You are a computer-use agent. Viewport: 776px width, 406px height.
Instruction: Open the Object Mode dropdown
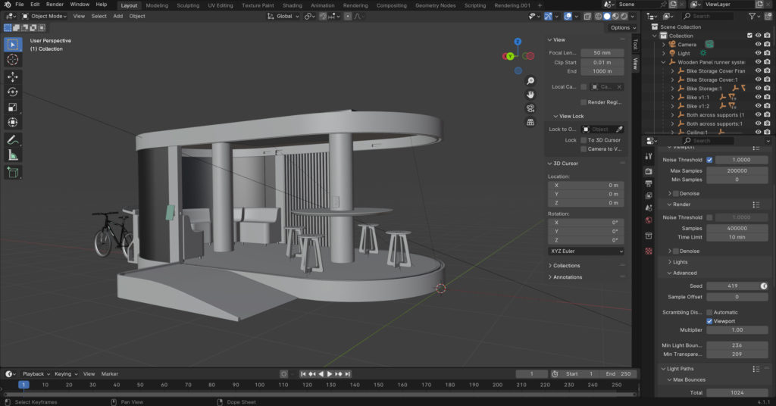pyautogui.click(x=45, y=16)
